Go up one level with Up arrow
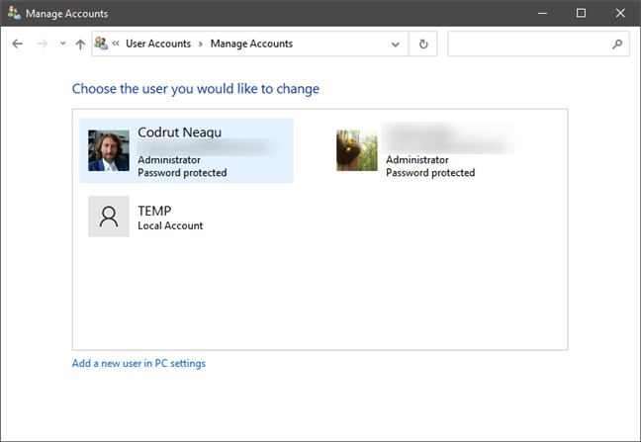Viewport: 641px width, 442px height. click(x=80, y=44)
